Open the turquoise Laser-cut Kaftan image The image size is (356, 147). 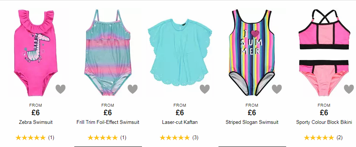coord(180,53)
